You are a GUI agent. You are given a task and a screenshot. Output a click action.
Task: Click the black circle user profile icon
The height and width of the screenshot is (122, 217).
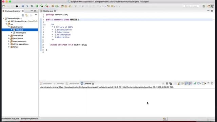[17, 6]
